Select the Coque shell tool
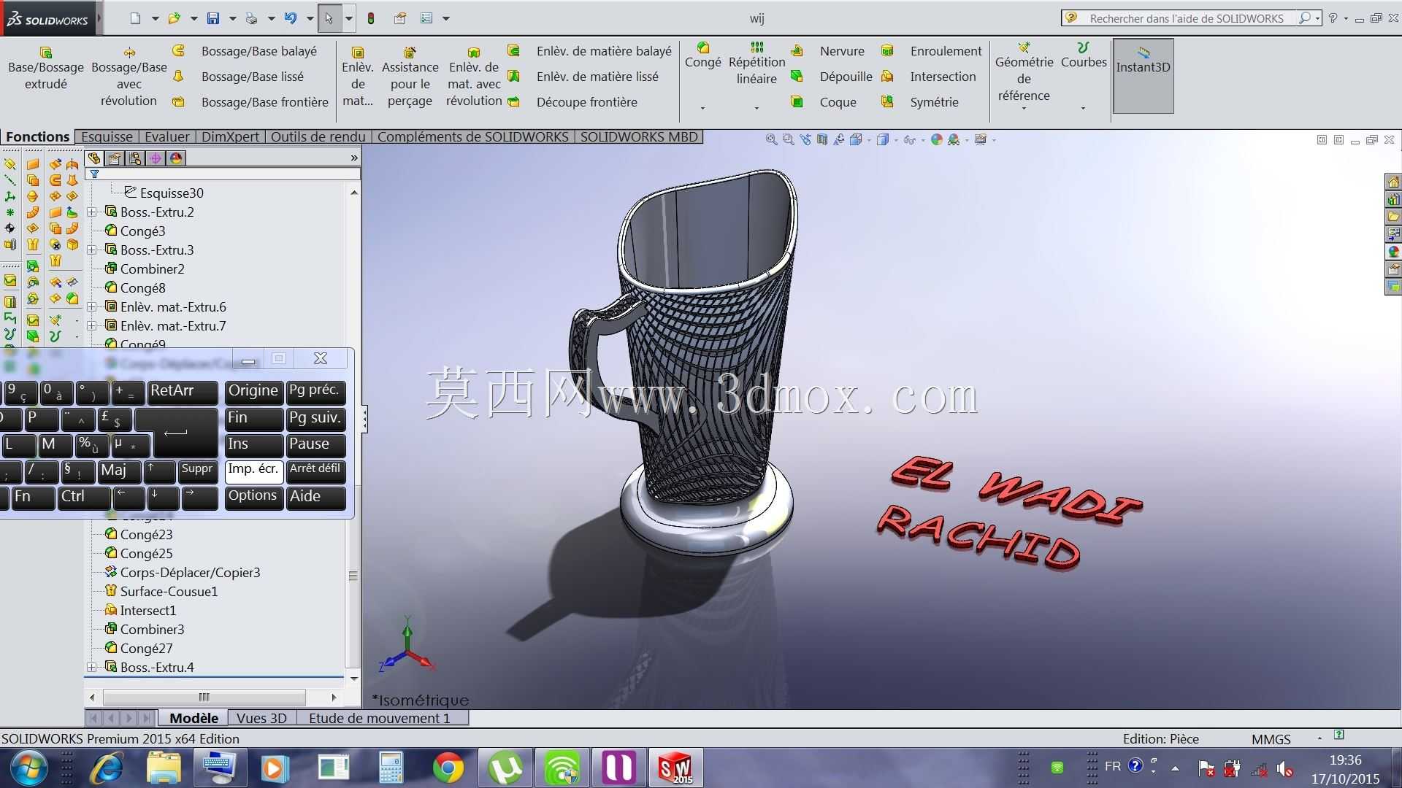Screen dimensions: 1402x788 (x=824, y=102)
